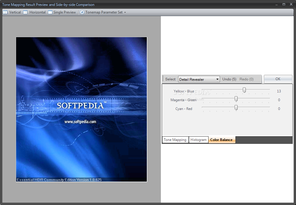296x205 pixels.
Task: Click the Undo (5) button
Action: pos(229,79)
